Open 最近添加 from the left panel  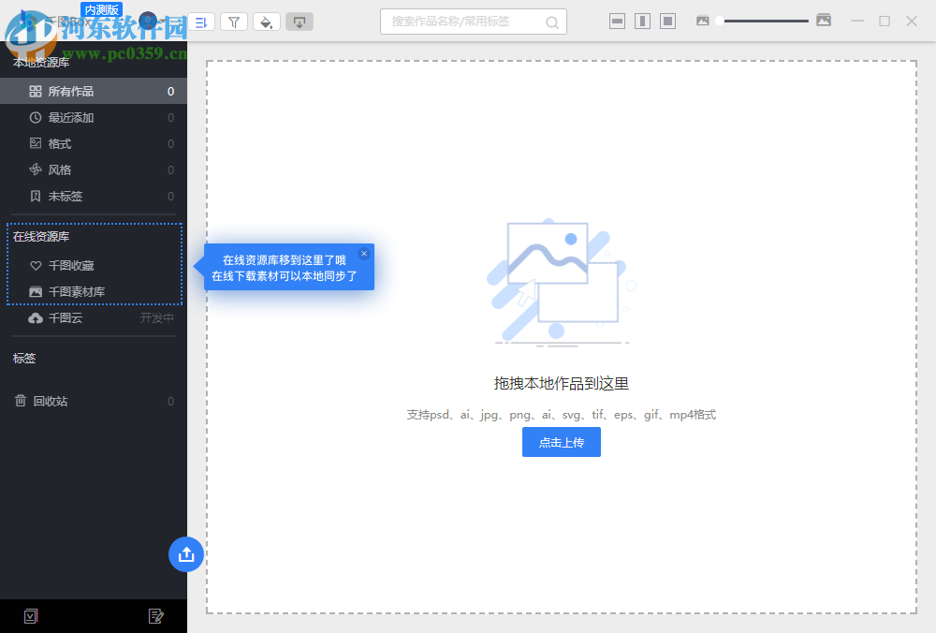click(x=65, y=117)
